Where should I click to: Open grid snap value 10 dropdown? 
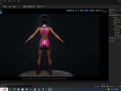[83, 11]
